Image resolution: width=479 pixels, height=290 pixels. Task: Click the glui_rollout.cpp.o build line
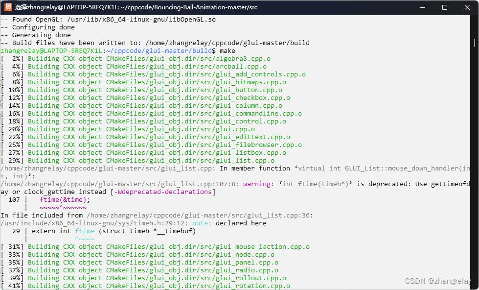(x=143, y=278)
